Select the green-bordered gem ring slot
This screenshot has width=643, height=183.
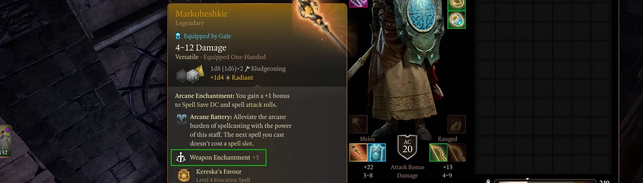pyautogui.click(x=456, y=20)
